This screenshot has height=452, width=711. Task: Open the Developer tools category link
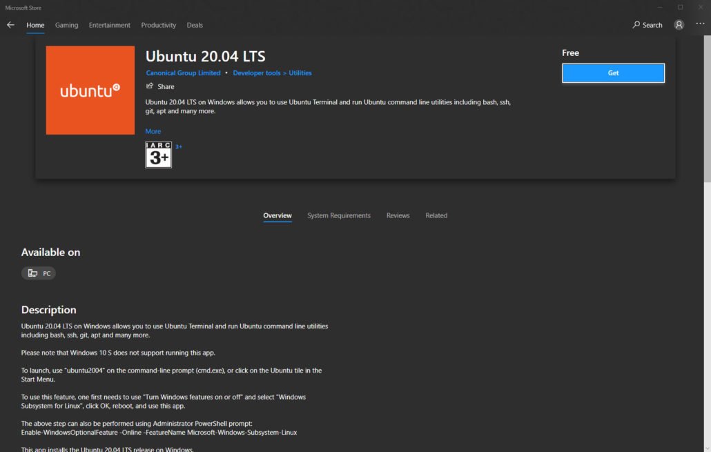(x=257, y=73)
